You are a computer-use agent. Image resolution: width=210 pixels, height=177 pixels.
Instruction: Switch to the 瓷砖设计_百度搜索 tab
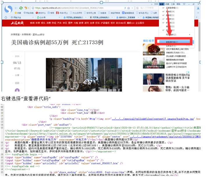pos(127,17)
